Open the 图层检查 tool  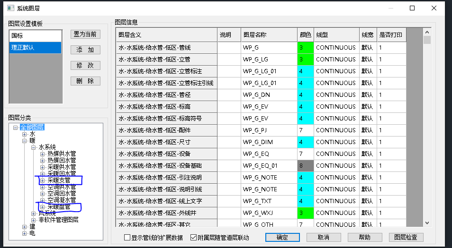(406, 237)
